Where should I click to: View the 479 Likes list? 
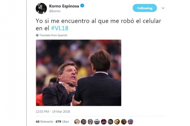[x=62, y=121]
